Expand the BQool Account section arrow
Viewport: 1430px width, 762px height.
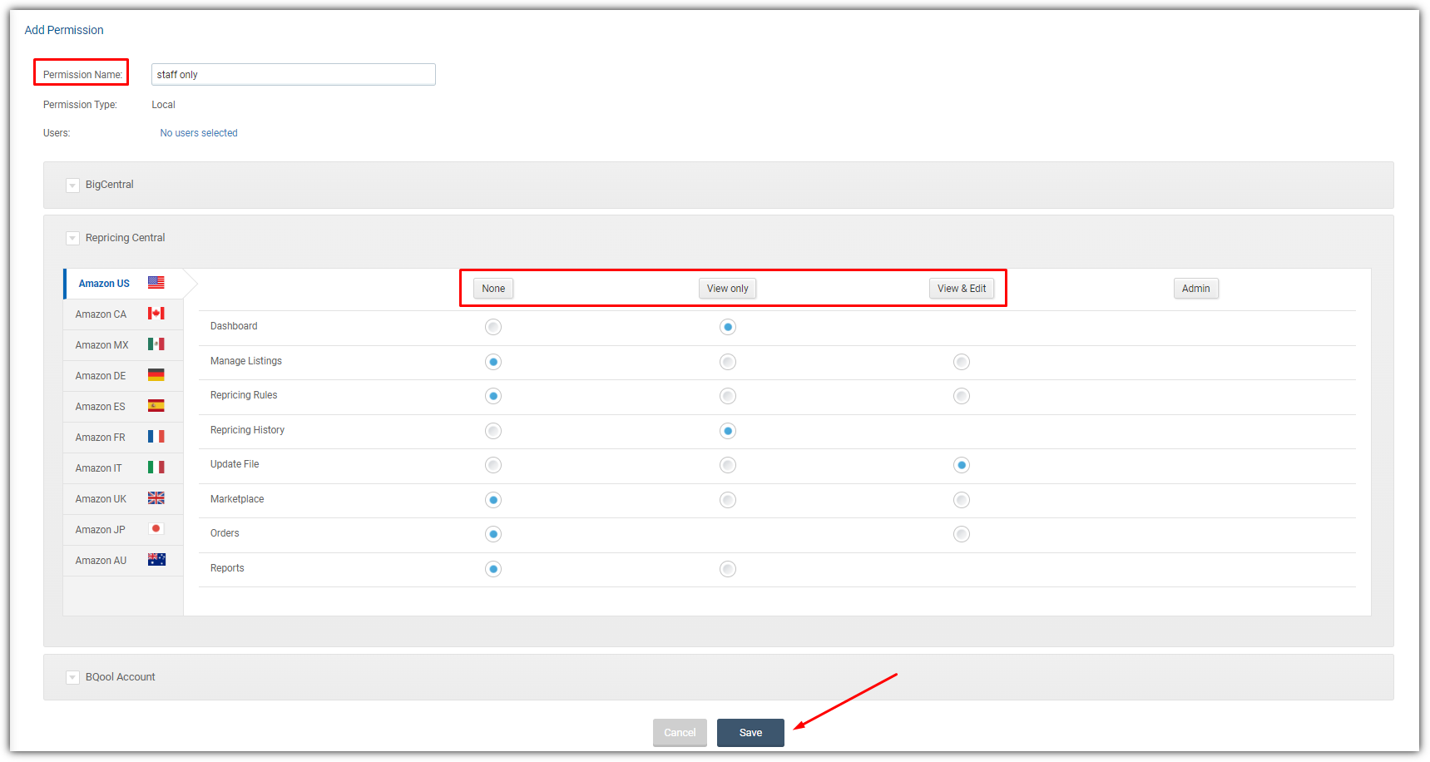coord(72,678)
